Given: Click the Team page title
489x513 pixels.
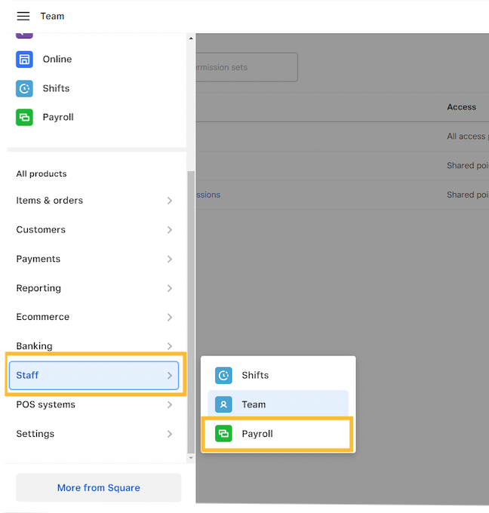Looking at the screenshot, I should (x=52, y=16).
